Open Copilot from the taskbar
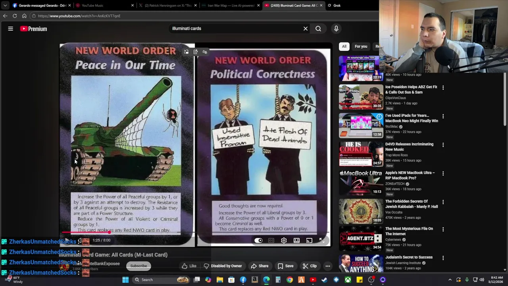Screen dimensions: 508x286 coord(208,280)
